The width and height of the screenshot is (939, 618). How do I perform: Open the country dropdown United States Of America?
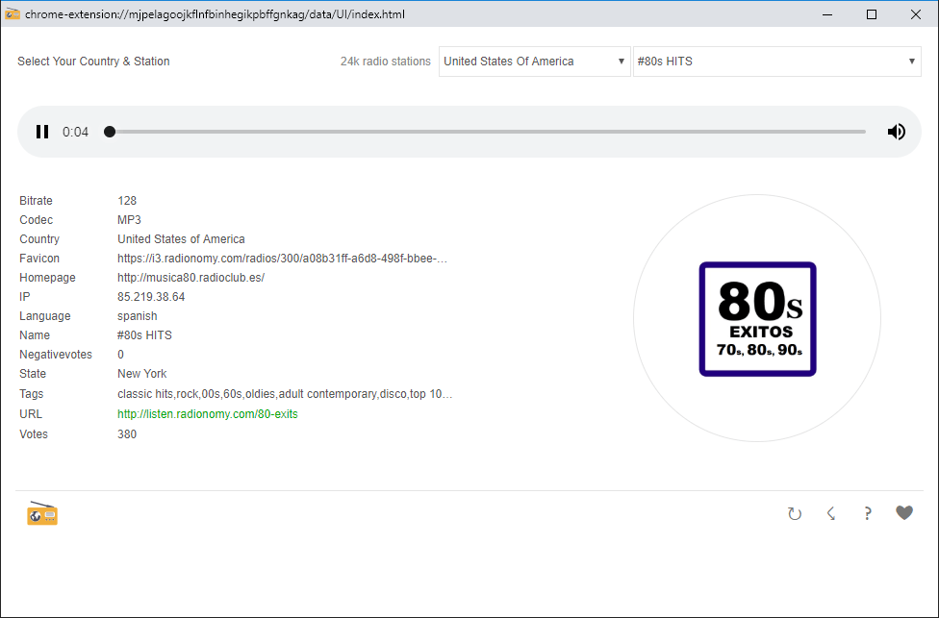click(x=534, y=62)
